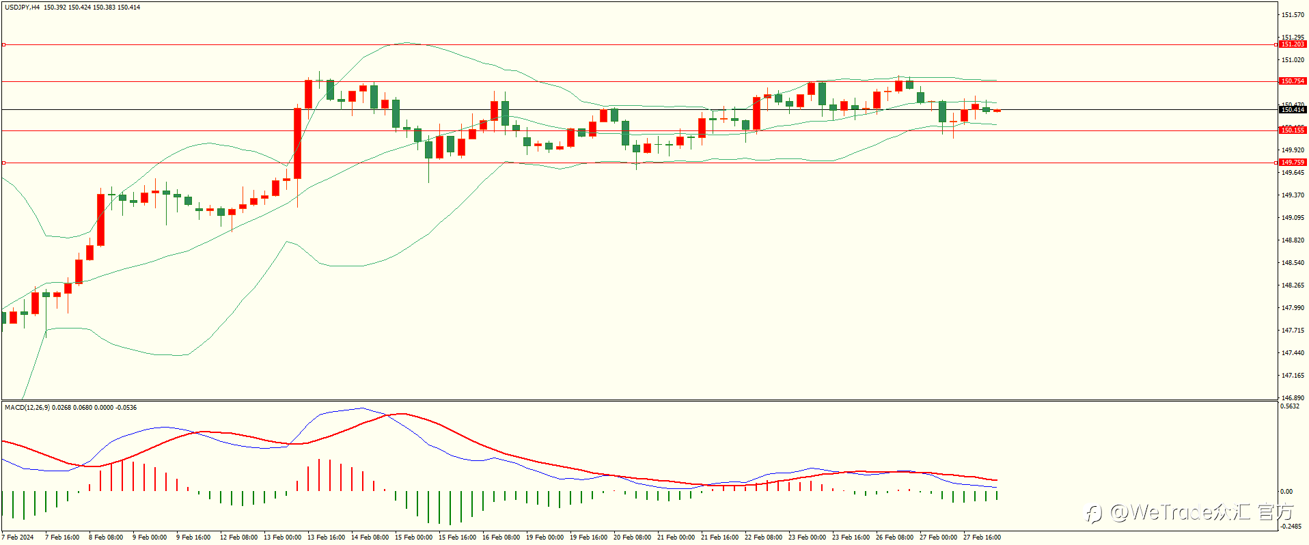
Task: Click the 16 Feb 08:00 time label
Action: (x=501, y=537)
